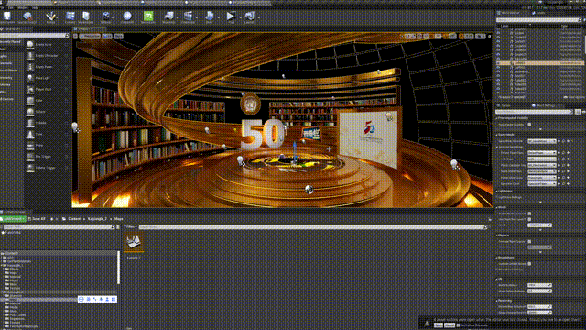Screen dimensions: 586x330
Task: Click the Lit view mode button
Action: (107, 37)
